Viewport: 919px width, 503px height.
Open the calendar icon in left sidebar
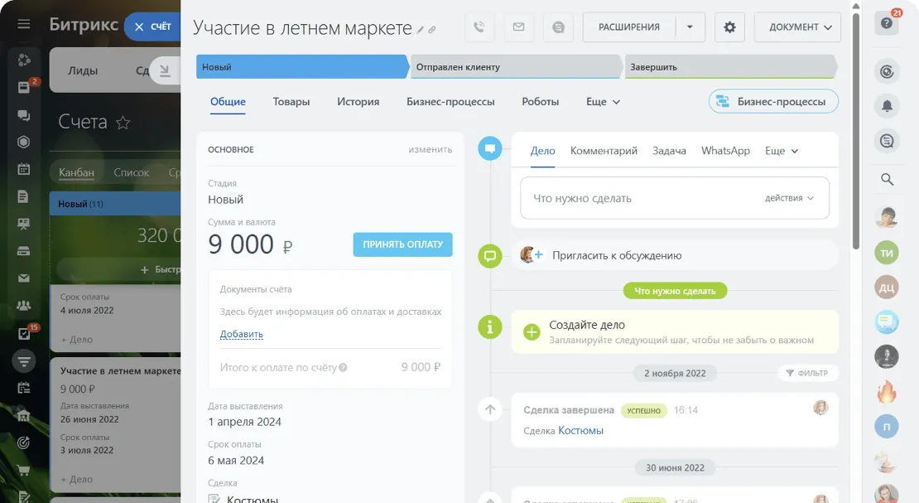click(x=22, y=169)
